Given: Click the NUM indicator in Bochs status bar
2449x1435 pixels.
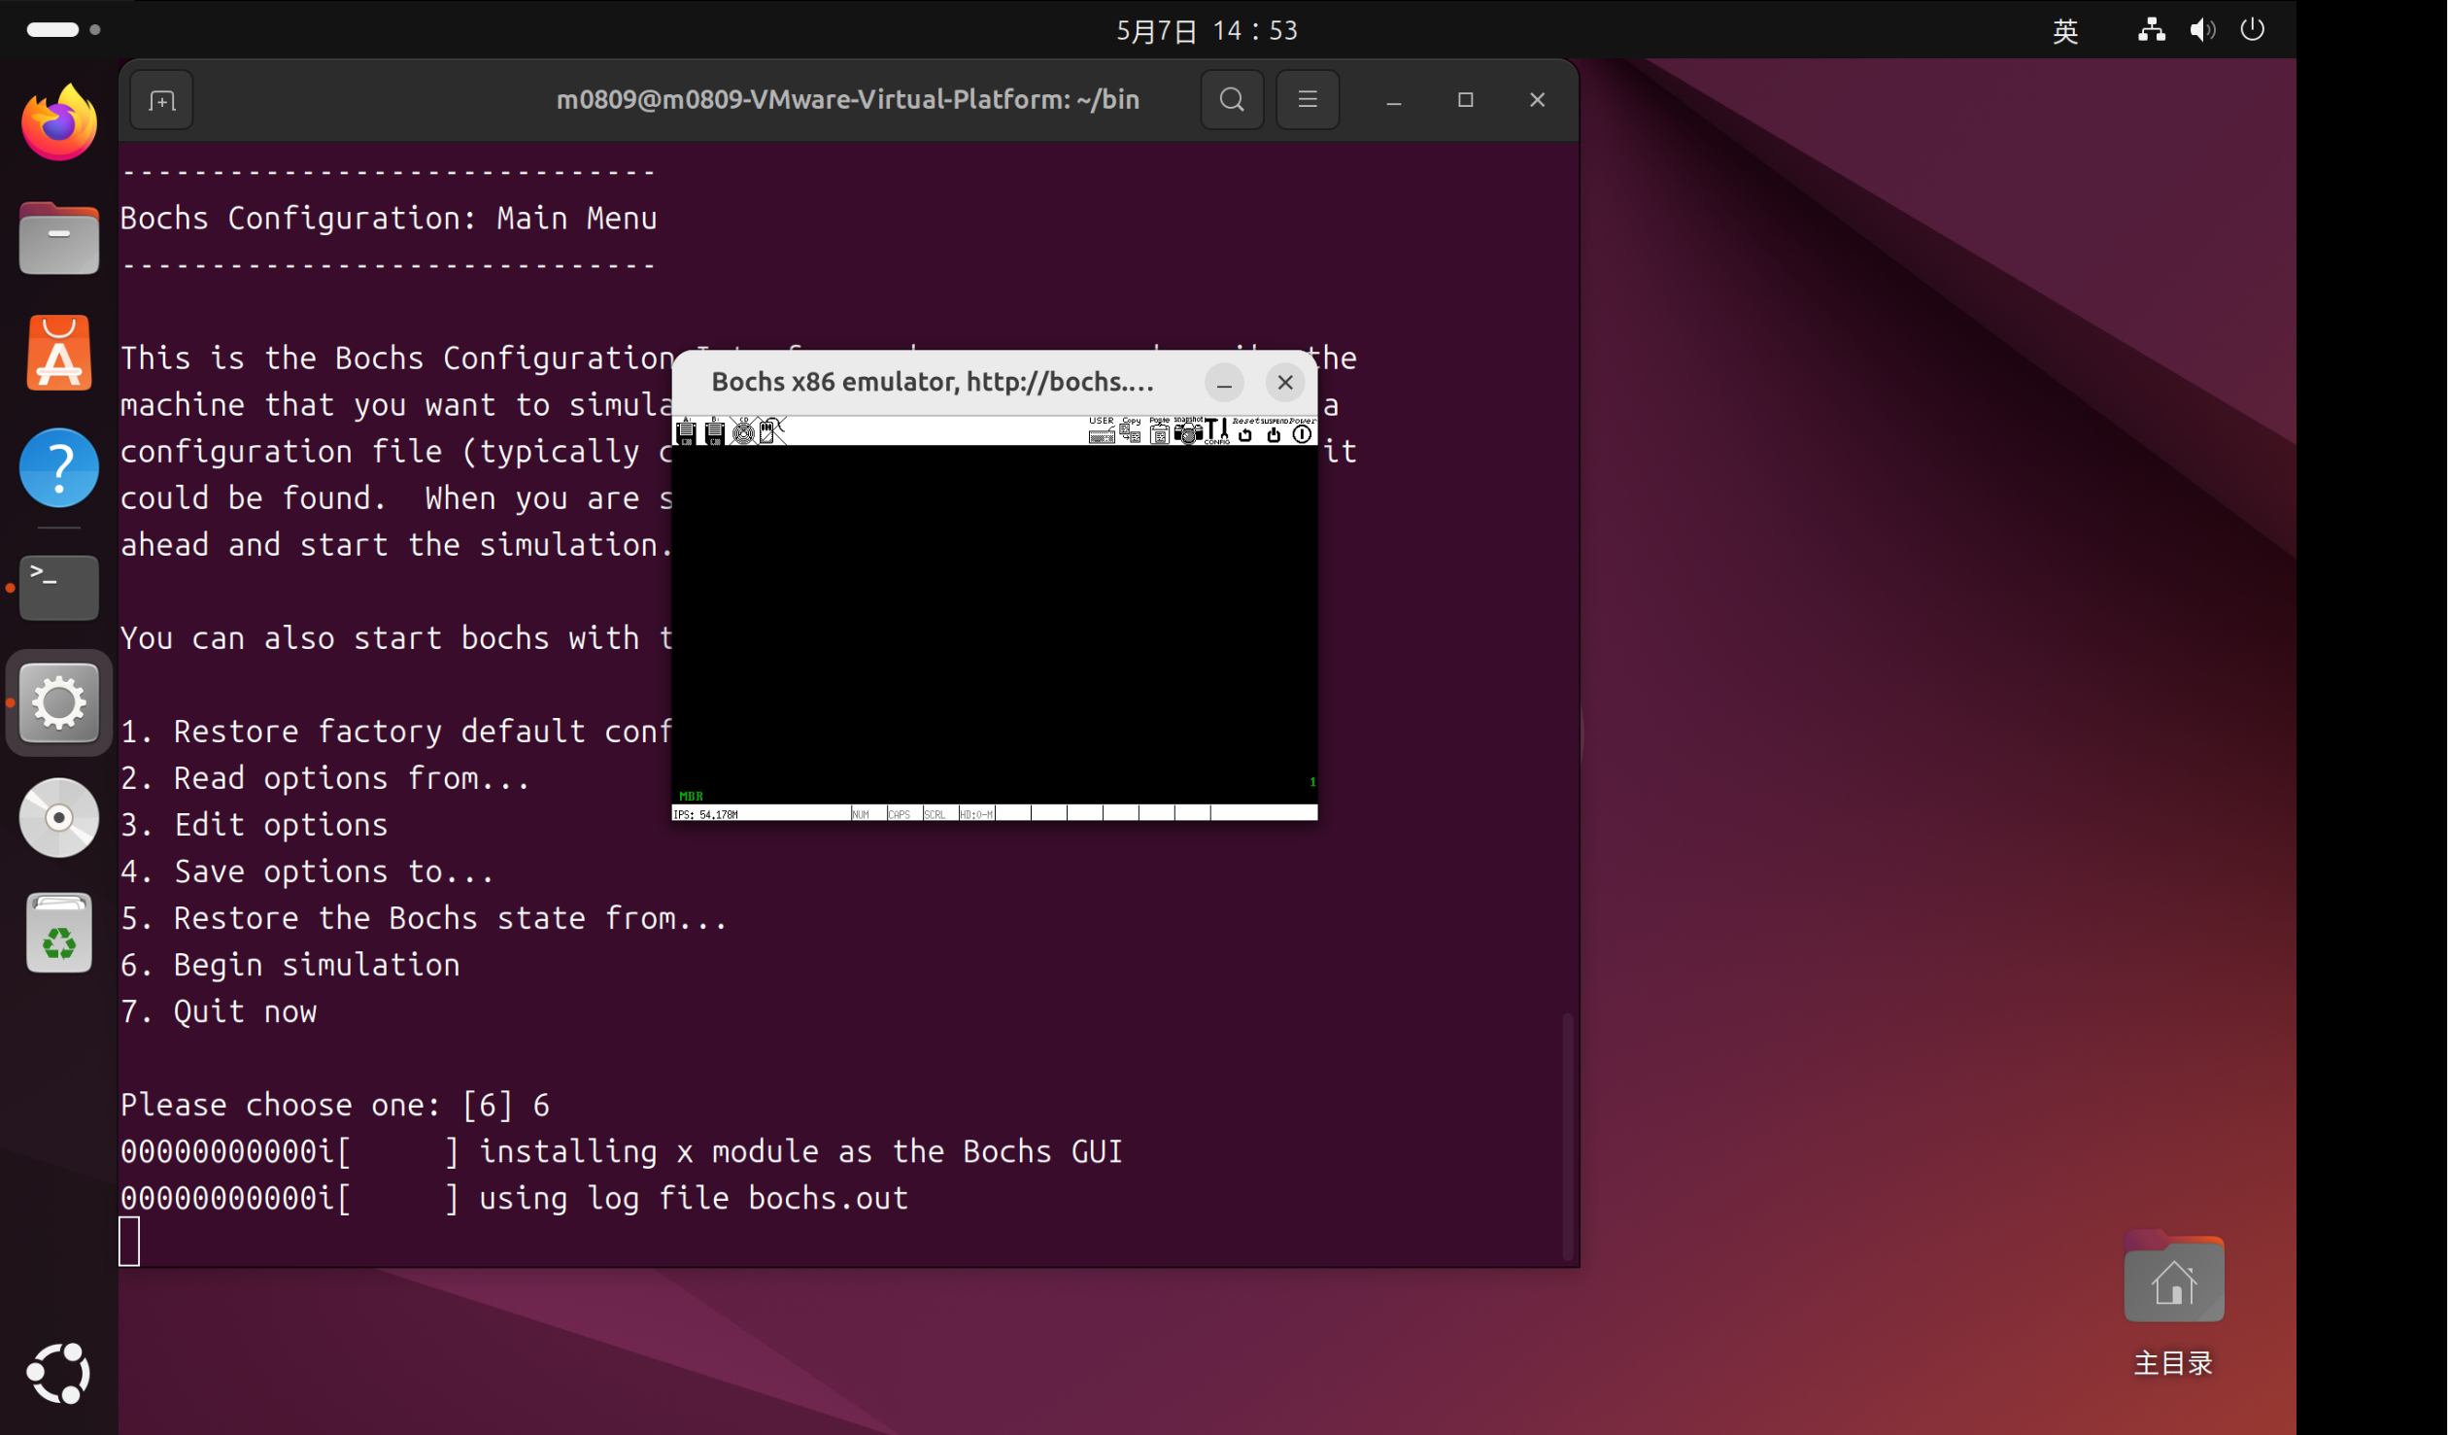Looking at the screenshot, I should pyautogui.click(x=861, y=814).
